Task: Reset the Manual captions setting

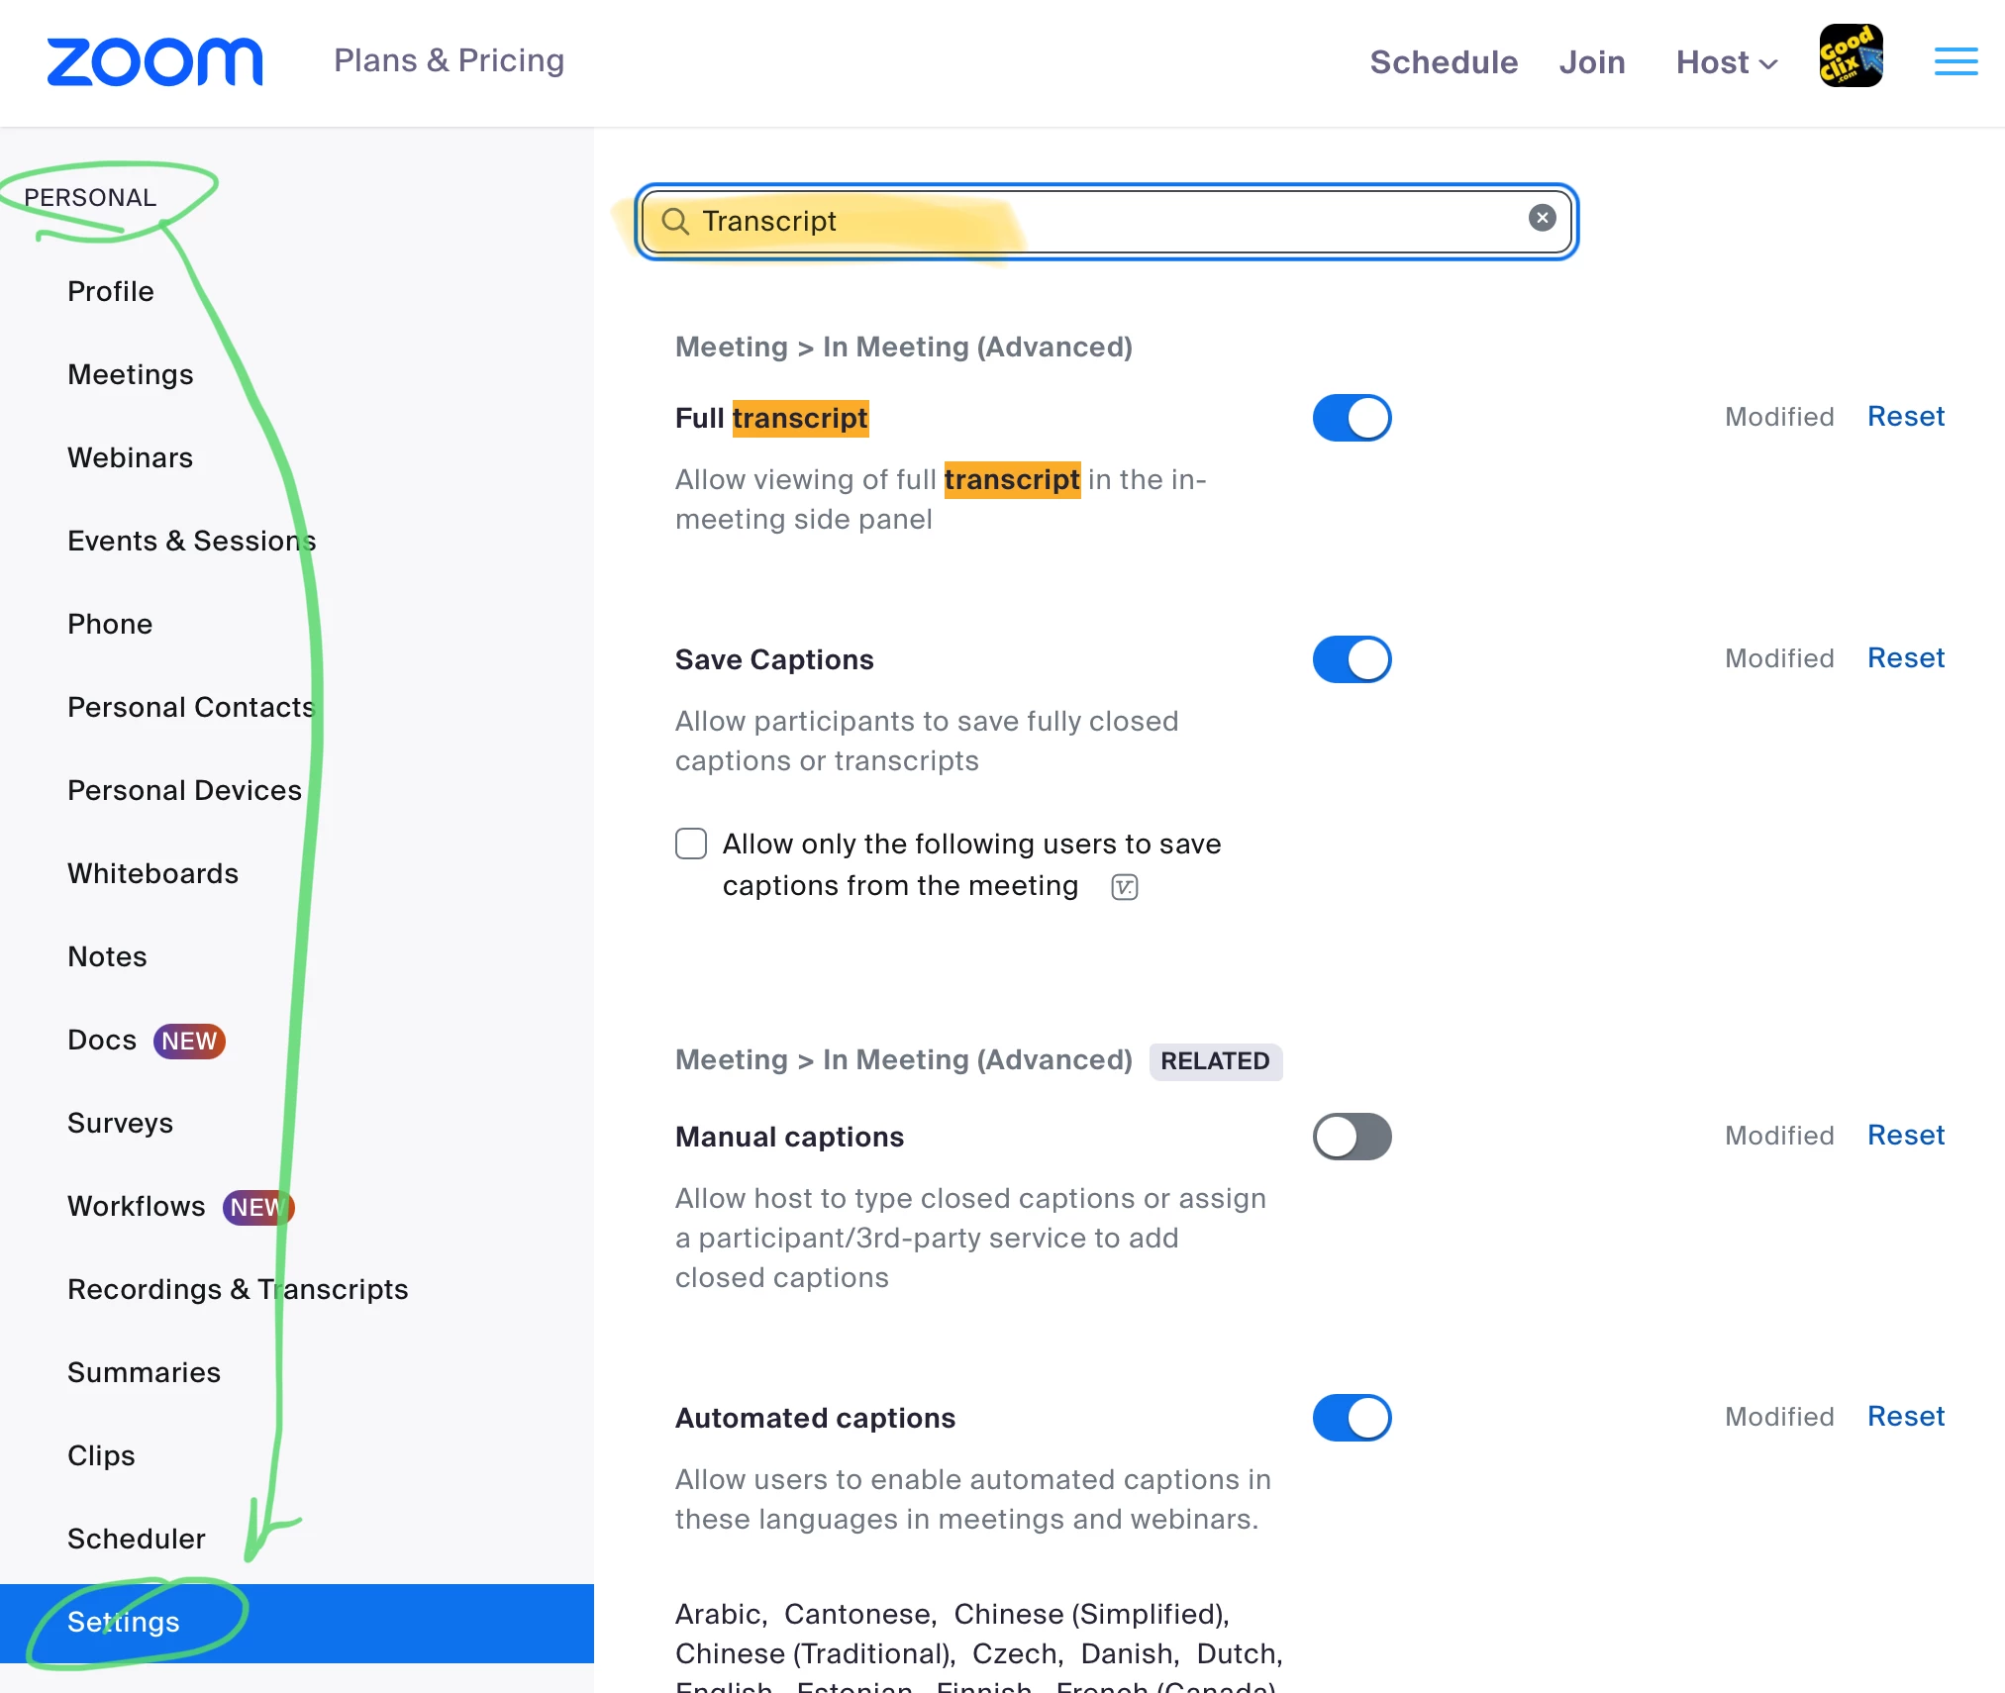Action: click(1905, 1135)
